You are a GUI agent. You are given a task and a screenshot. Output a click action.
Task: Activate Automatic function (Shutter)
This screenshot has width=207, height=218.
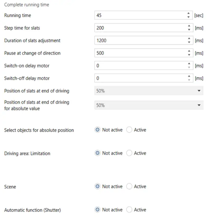click(130, 210)
